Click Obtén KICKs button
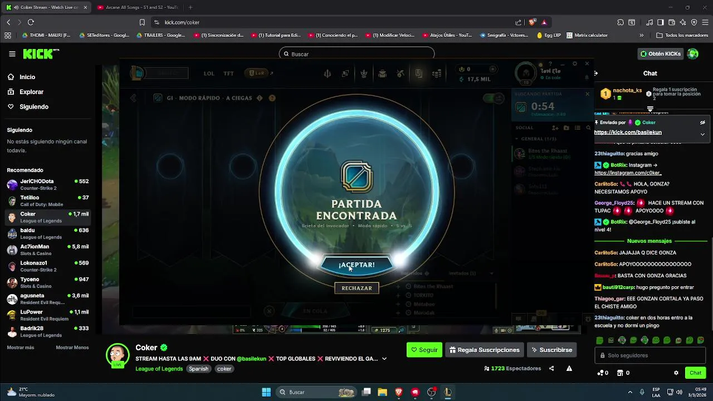The height and width of the screenshot is (401, 713). coord(661,54)
